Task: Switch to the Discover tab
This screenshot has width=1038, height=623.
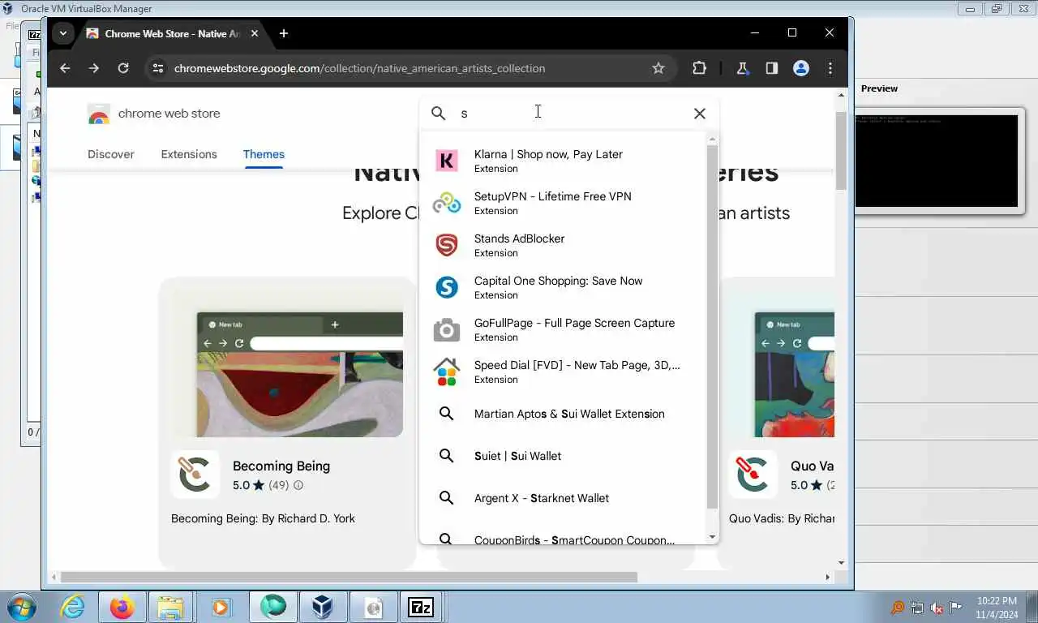Action: [x=111, y=154]
